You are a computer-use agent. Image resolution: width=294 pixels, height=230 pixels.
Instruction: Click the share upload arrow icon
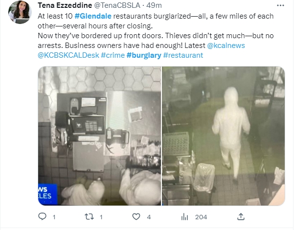point(241,217)
